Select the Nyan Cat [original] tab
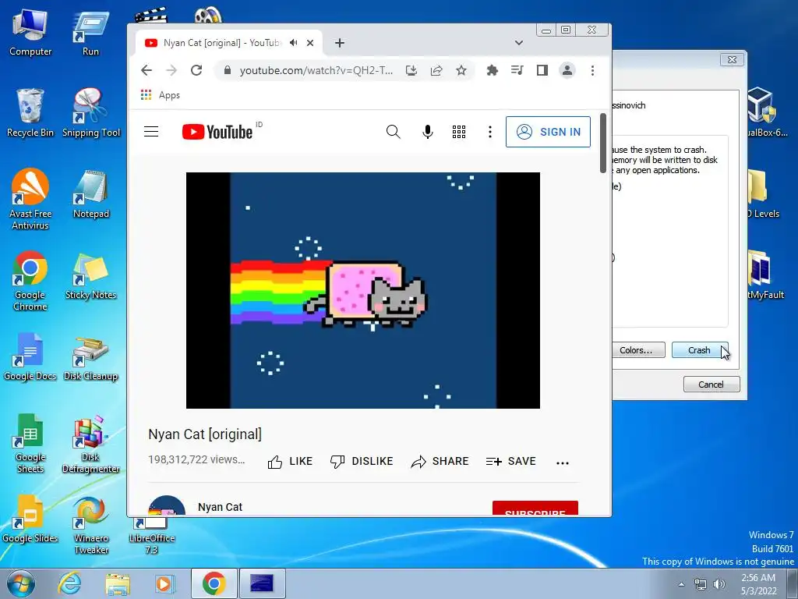798x599 pixels. 222,43
